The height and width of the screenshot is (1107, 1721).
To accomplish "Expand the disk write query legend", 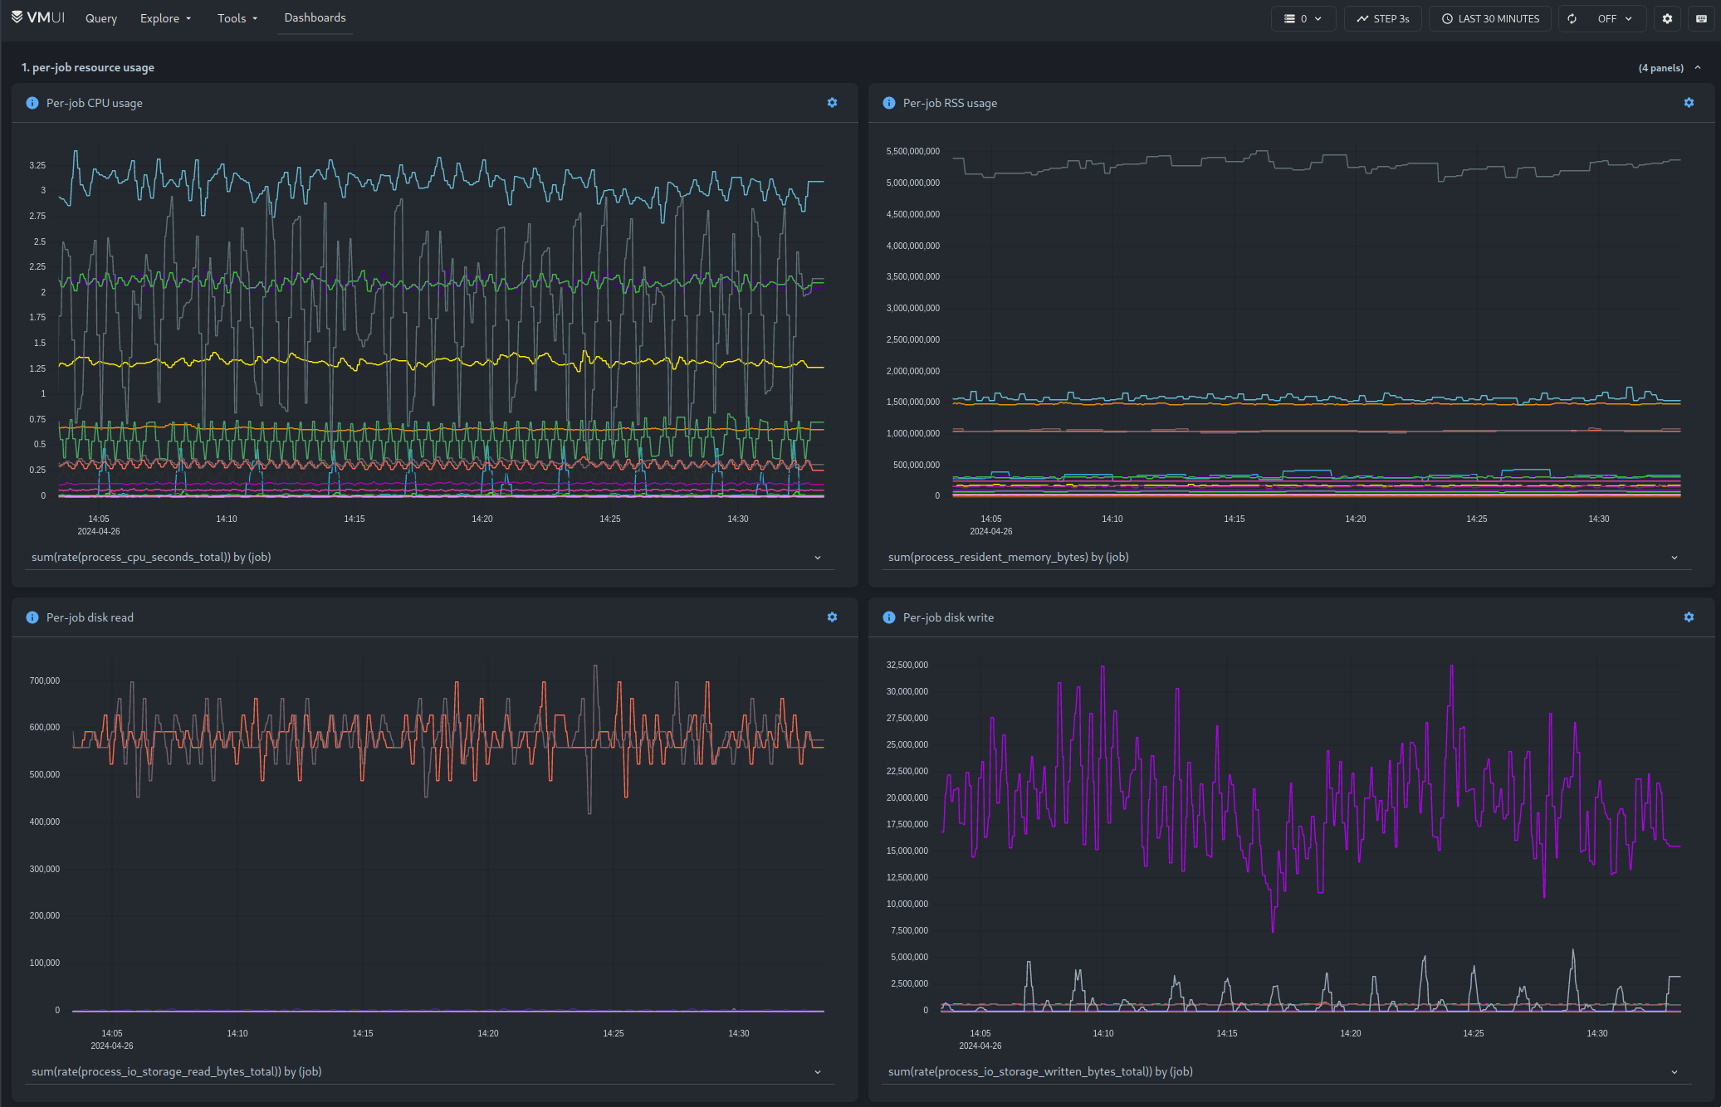I will pos(1675,1072).
